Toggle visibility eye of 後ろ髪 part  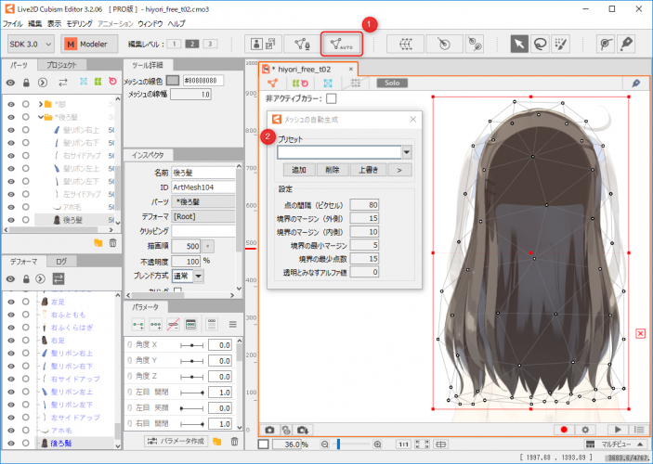(x=10, y=220)
